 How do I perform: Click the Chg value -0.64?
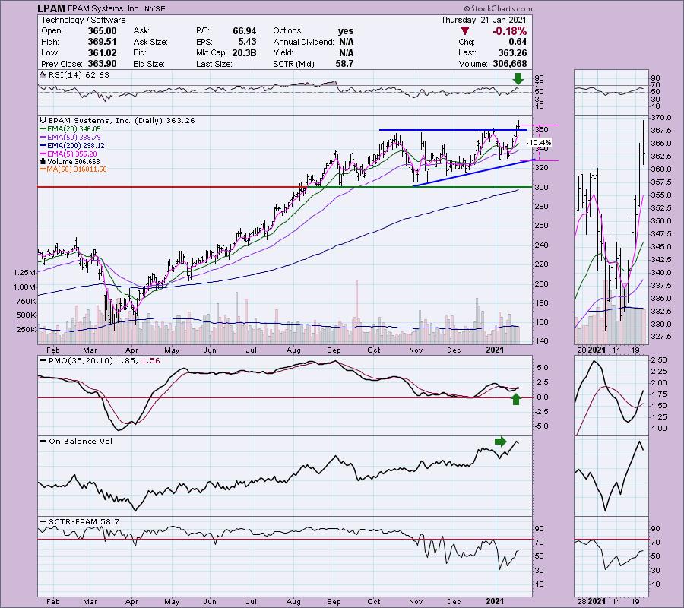click(x=515, y=42)
